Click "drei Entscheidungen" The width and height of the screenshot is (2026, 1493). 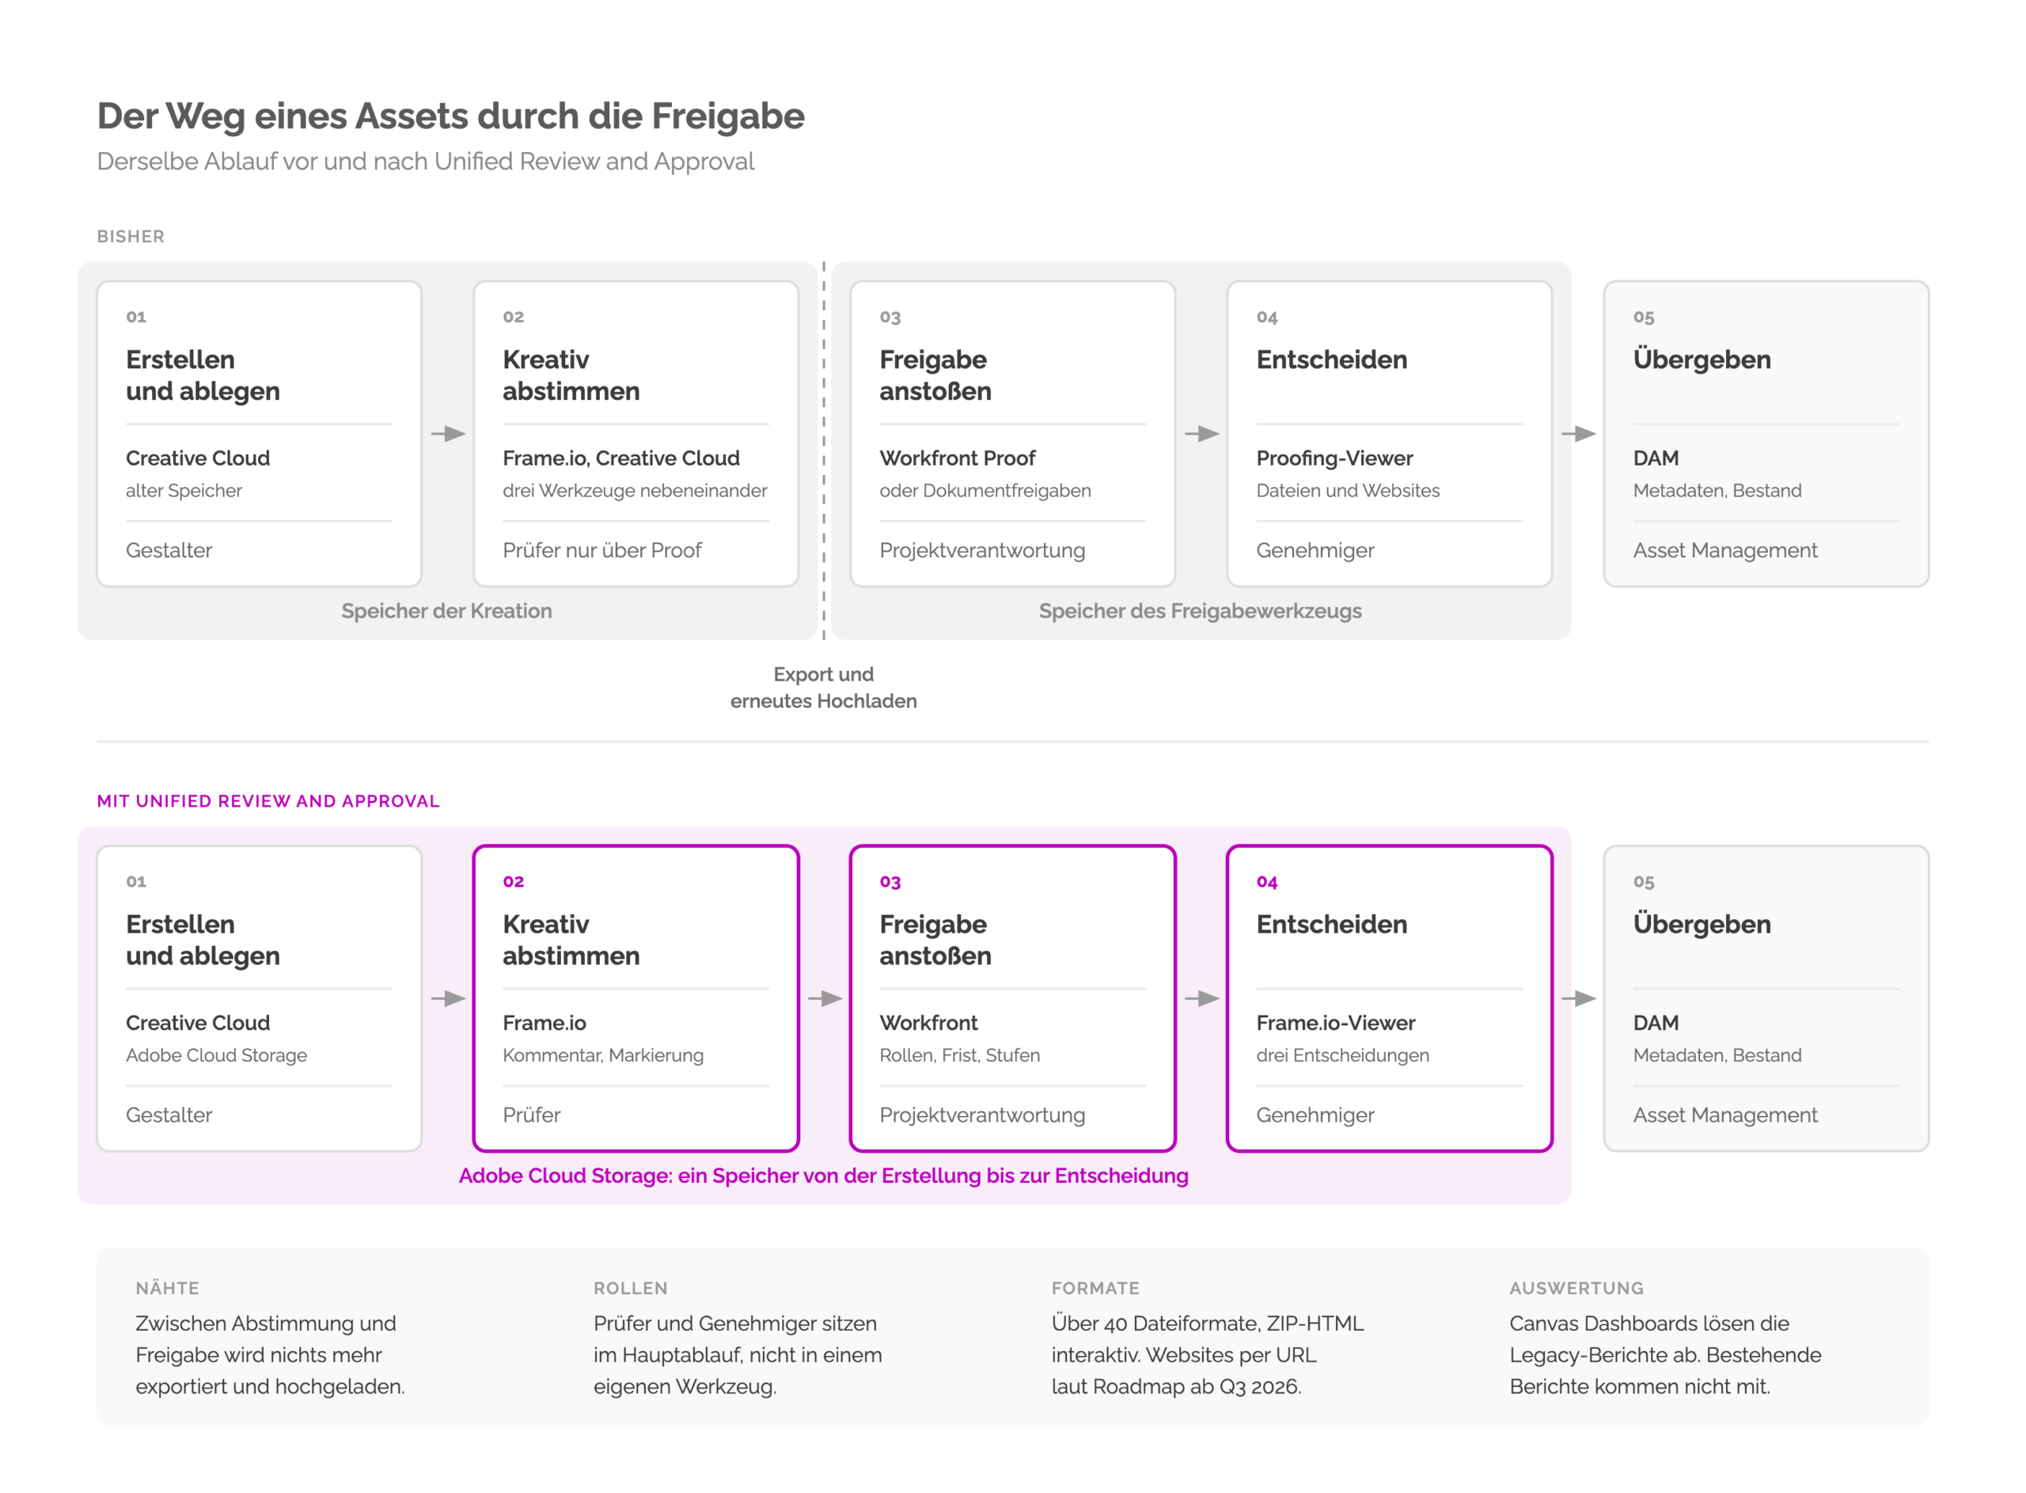tap(1343, 1055)
